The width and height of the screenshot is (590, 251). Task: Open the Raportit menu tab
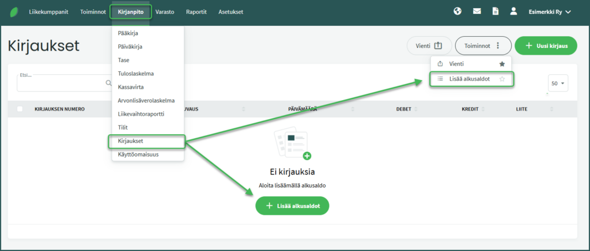click(196, 12)
